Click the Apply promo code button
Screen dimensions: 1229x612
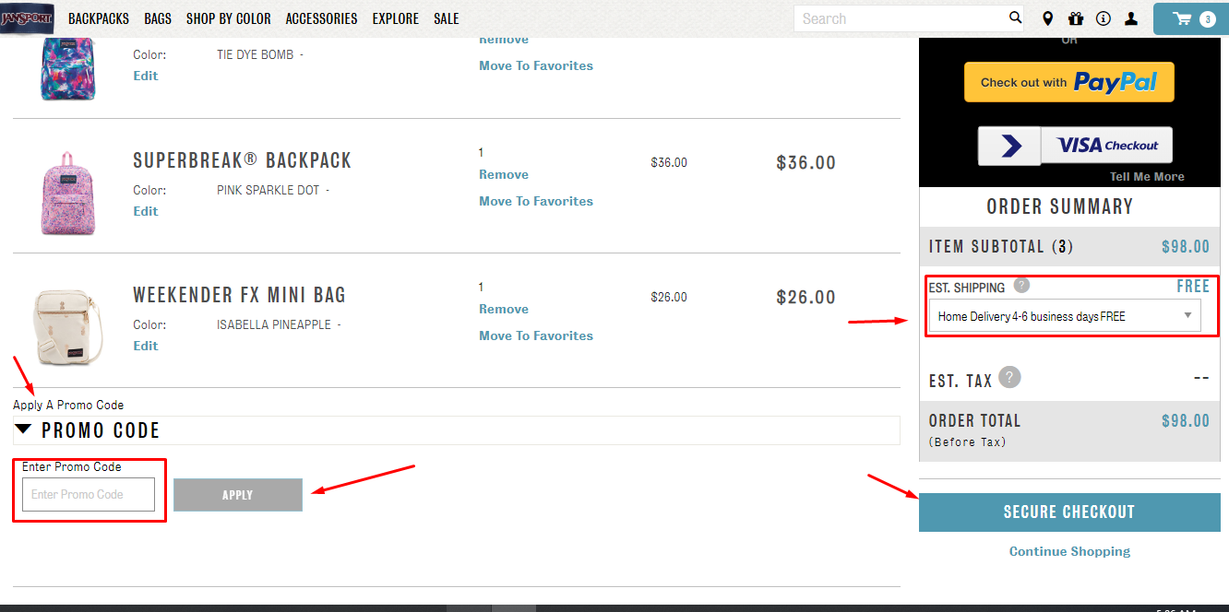coord(238,495)
